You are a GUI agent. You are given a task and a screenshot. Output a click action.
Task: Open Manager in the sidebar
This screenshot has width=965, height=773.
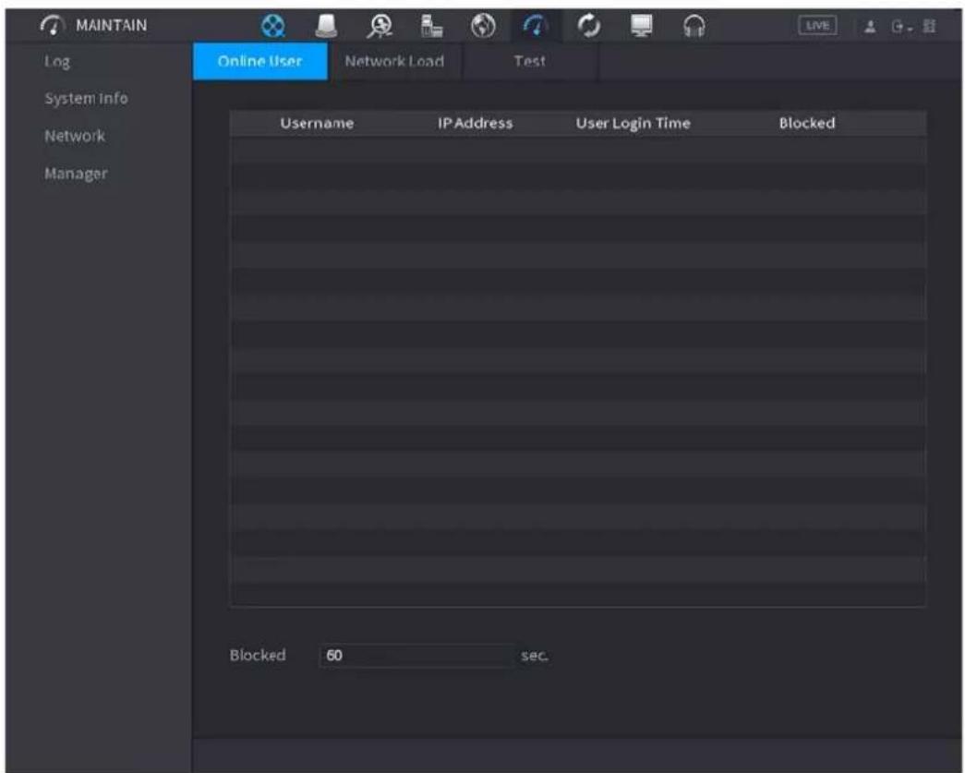[76, 174]
